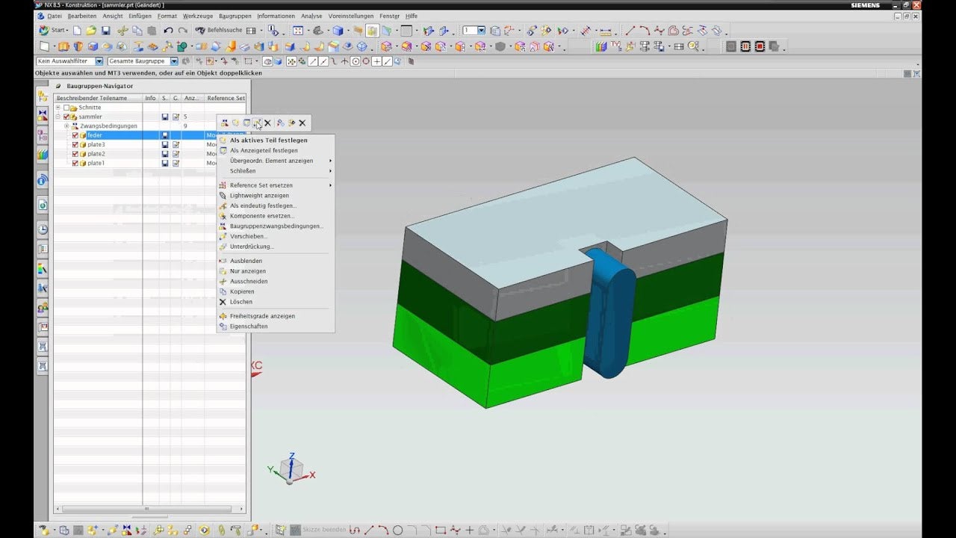Screen dimensions: 956x538
Task: Click the first mini-toolbar constraints icon
Action: (225, 123)
